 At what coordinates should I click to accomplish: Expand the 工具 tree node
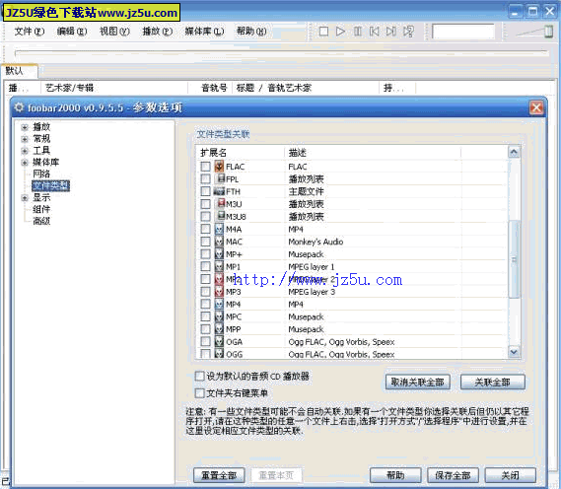pos(25,151)
